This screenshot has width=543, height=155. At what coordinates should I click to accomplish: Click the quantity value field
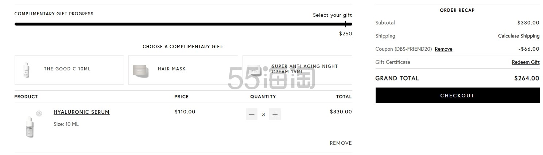[263, 115]
